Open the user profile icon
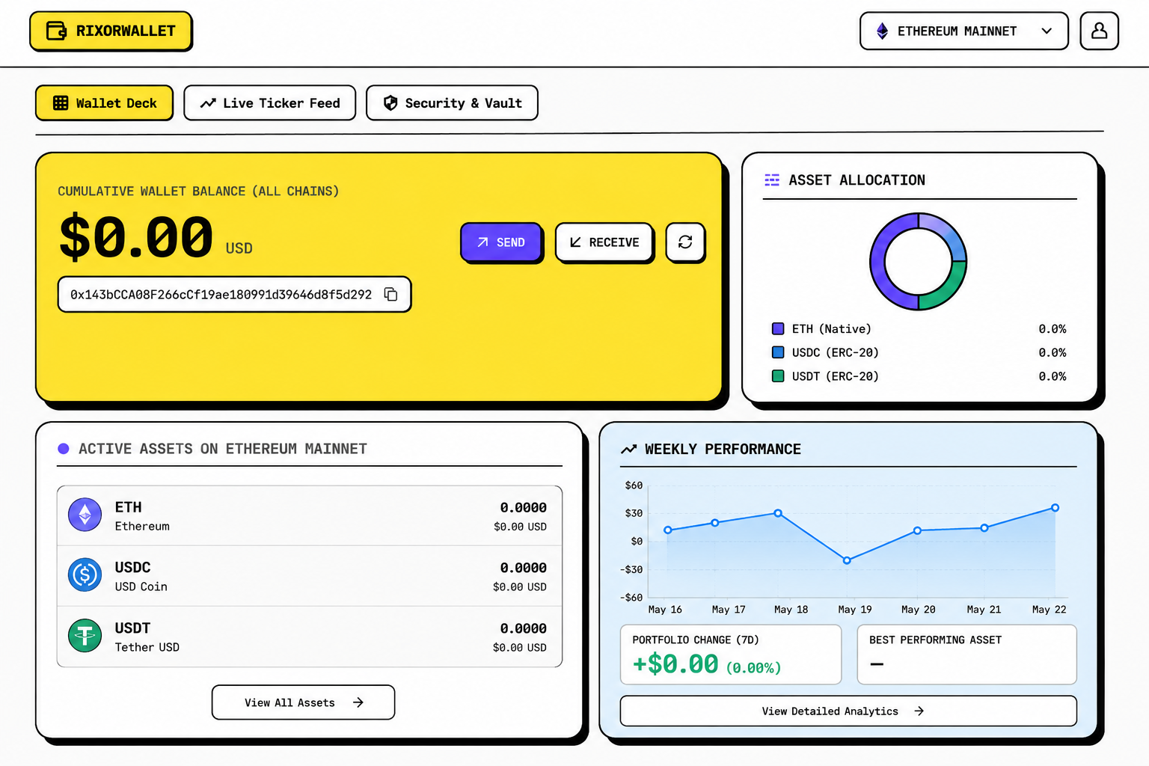The width and height of the screenshot is (1149, 766). pos(1099,31)
